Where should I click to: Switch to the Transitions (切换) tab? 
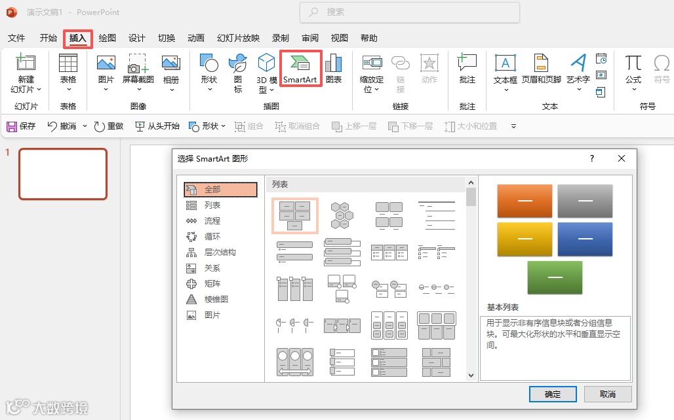pyautogui.click(x=167, y=38)
